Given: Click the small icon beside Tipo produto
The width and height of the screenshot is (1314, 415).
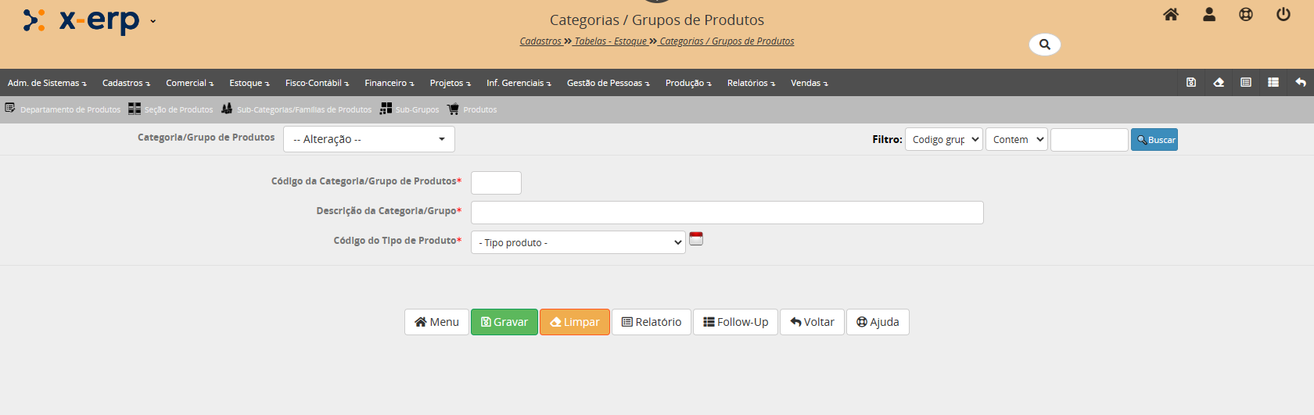Looking at the screenshot, I should point(696,239).
